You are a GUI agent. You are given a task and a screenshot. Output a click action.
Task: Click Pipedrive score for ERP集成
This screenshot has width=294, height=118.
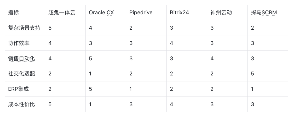pos(131,89)
